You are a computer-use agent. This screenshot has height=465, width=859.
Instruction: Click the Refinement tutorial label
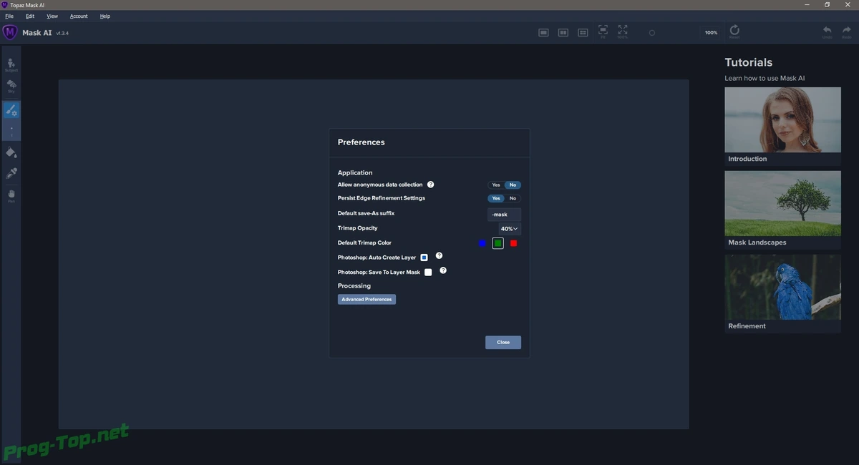pos(747,326)
